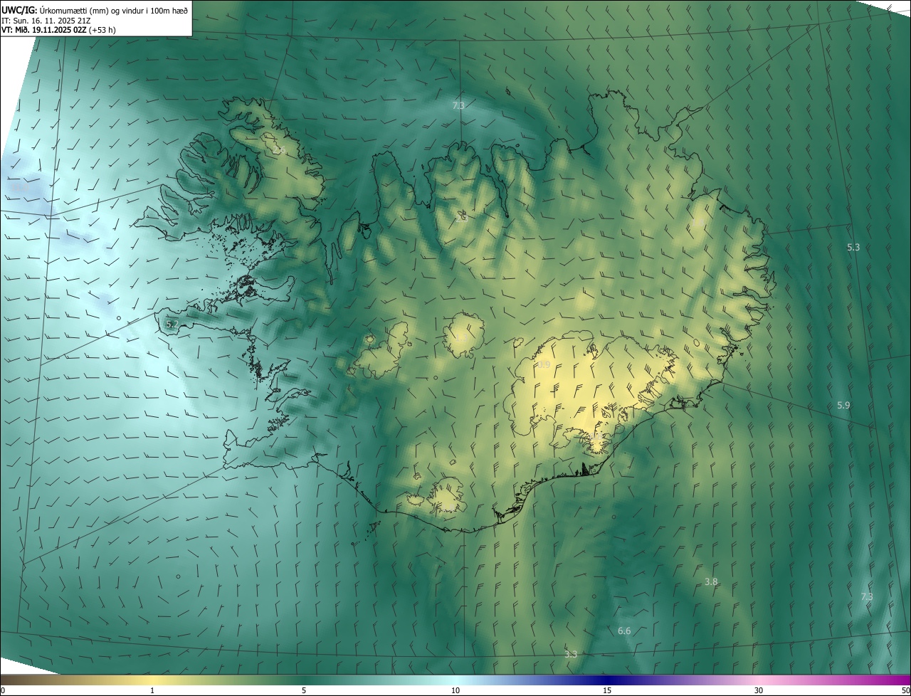The width and height of the screenshot is (911, 696).
Task: Click the 5.2 value label on the map
Action: [x=172, y=324]
